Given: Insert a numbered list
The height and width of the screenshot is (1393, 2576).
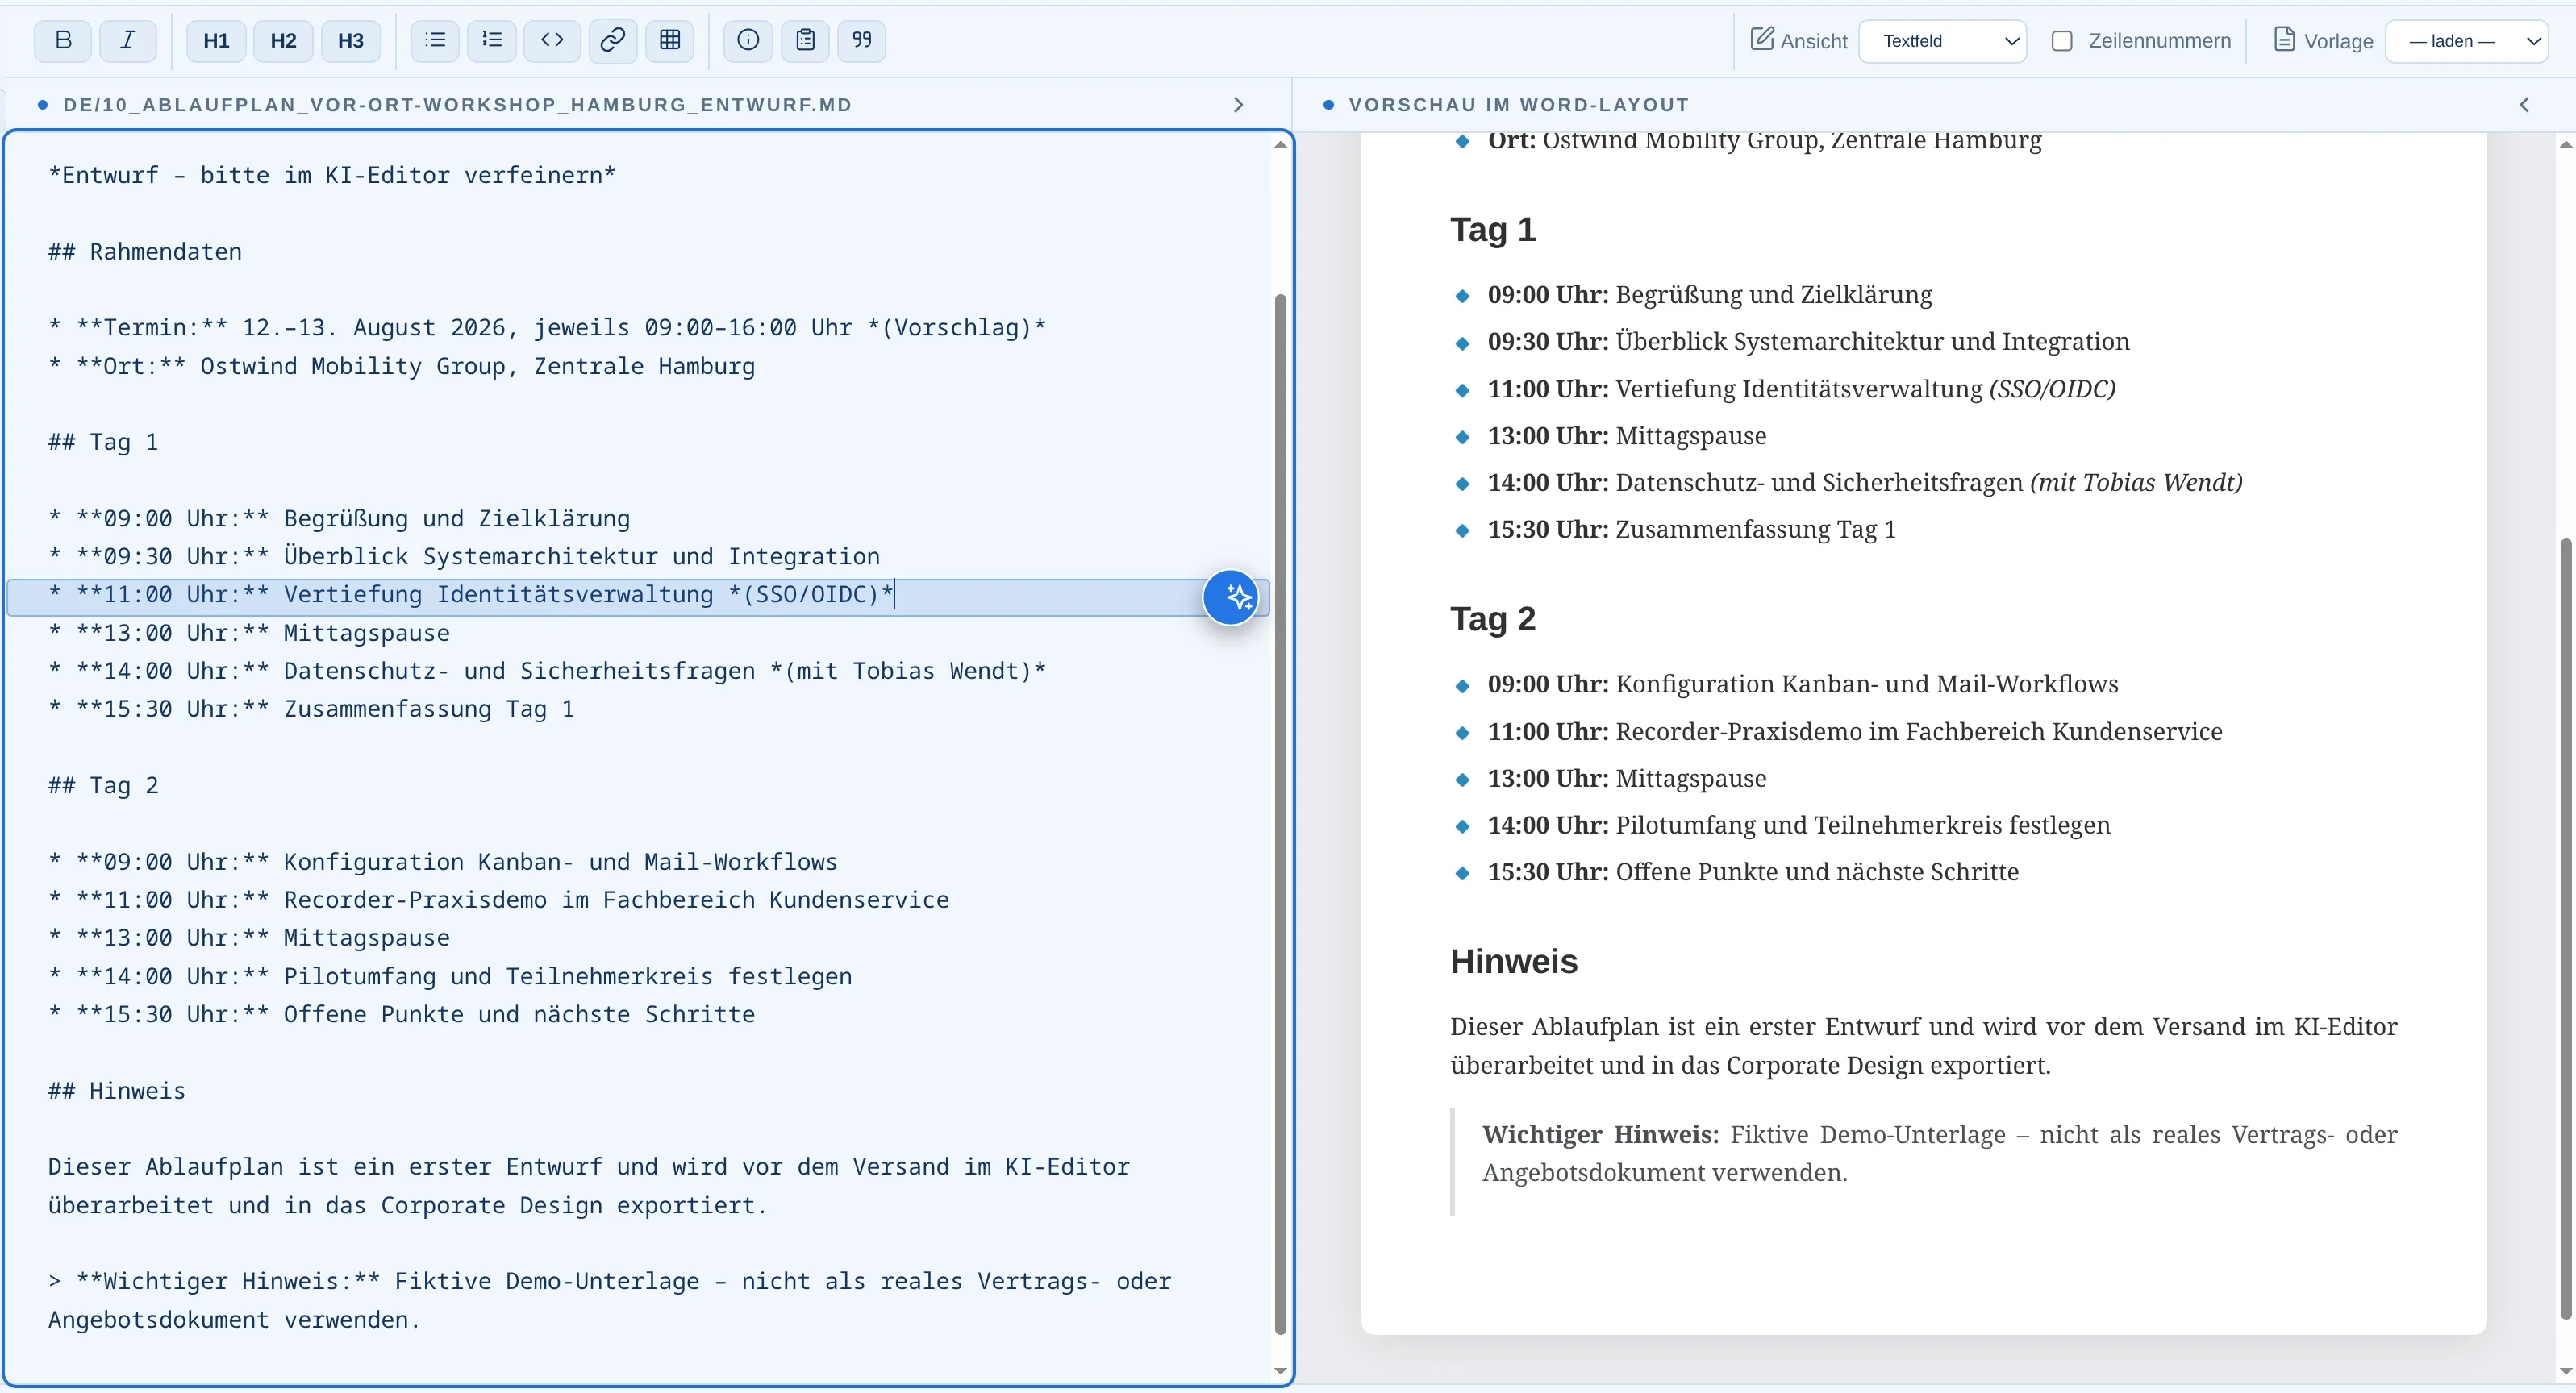Looking at the screenshot, I should [x=492, y=40].
